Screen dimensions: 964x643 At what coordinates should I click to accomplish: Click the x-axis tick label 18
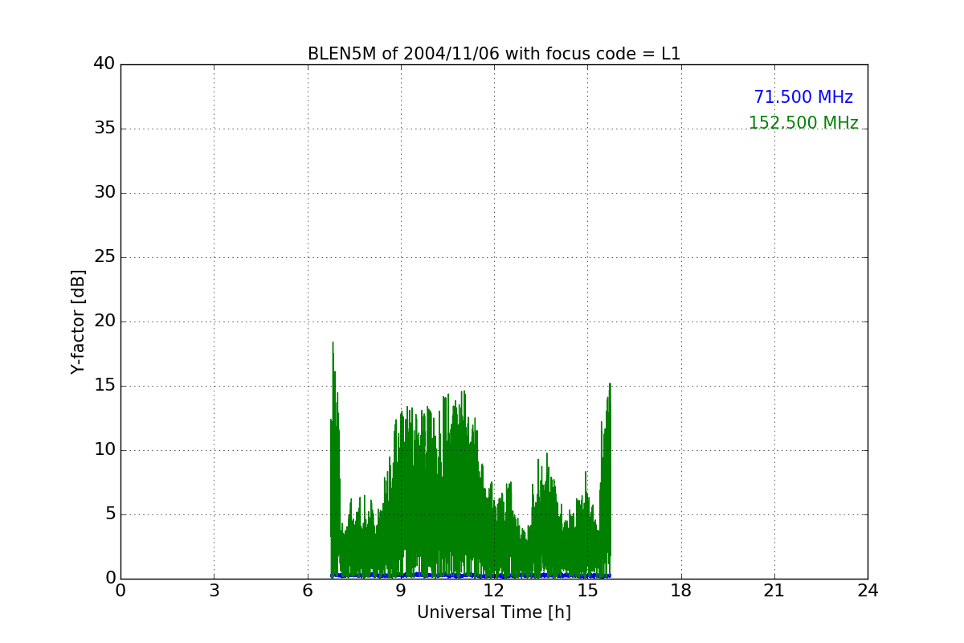point(681,591)
